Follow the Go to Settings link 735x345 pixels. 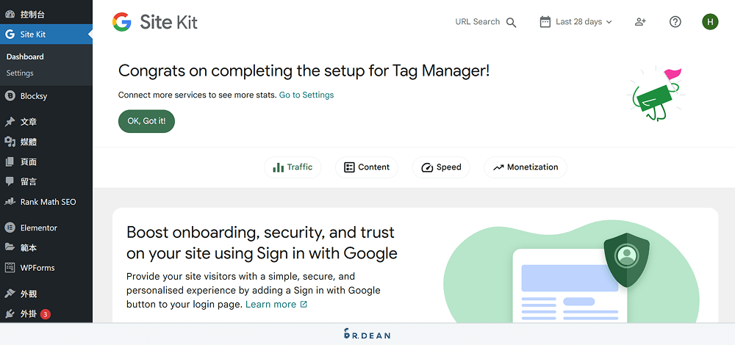pyautogui.click(x=306, y=95)
